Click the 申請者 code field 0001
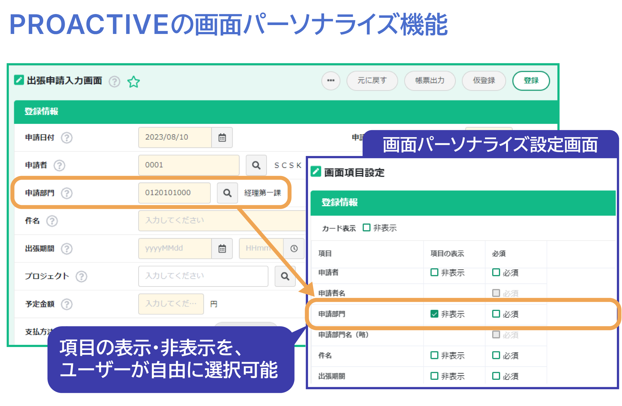The image size is (622, 406). click(189, 165)
